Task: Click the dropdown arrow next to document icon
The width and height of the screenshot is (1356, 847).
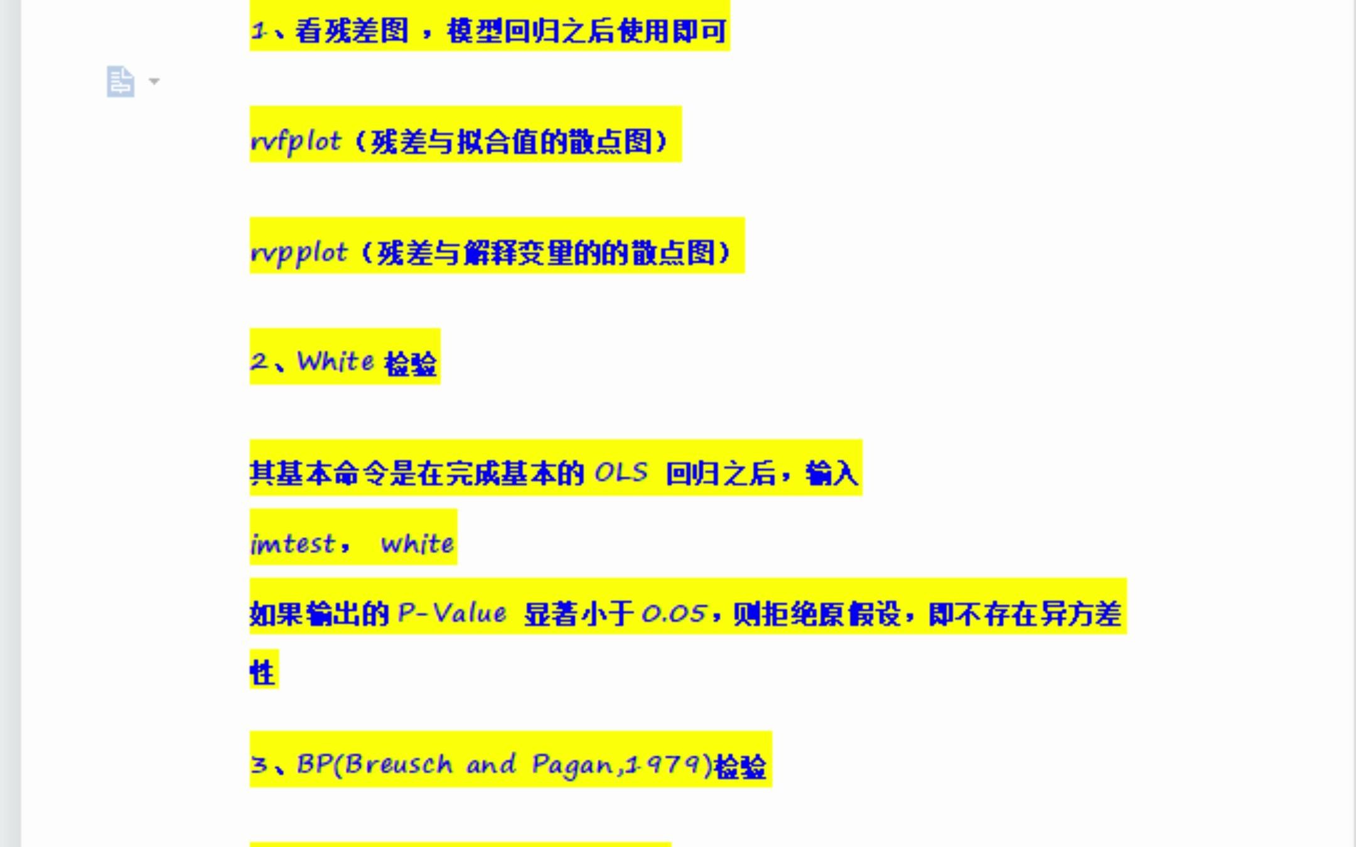Action: point(153,81)
